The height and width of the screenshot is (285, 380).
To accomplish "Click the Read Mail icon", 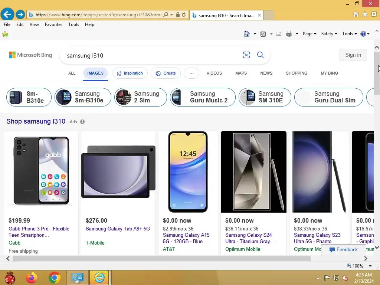I will coord(279,34).
